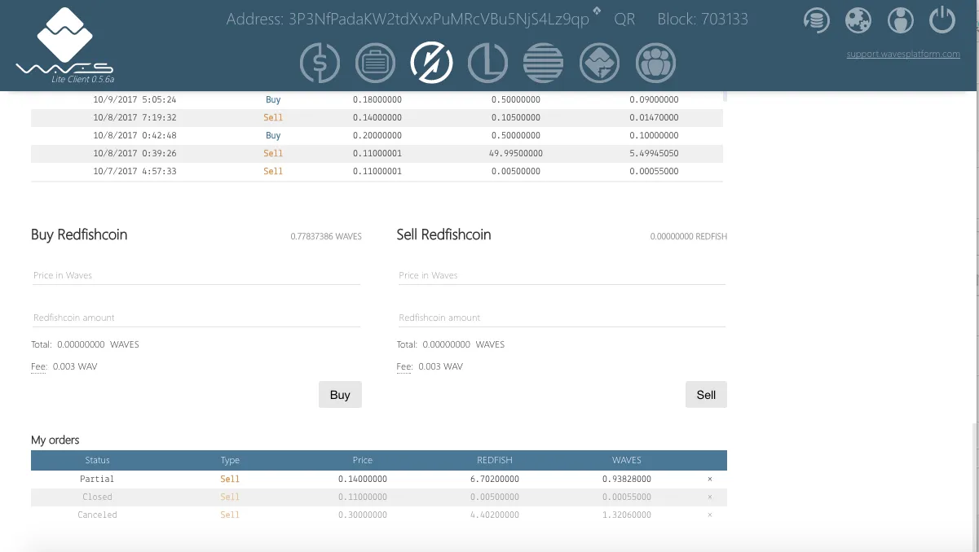This screenshot has width=979, height=552.
Task: Focus Redfishcoin amount field under Buy Redfishcoin
Action: 196,318
